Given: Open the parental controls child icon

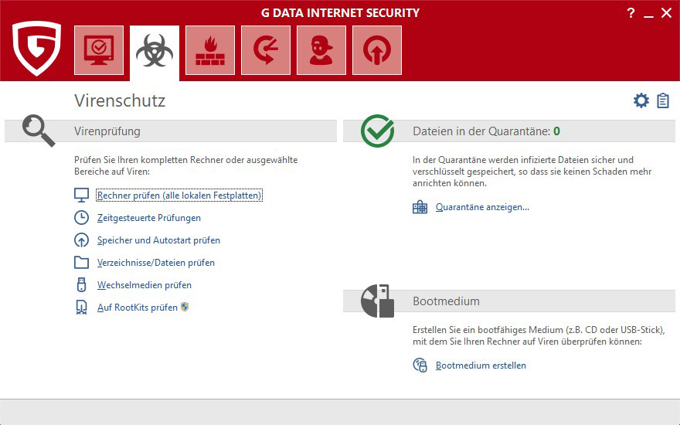Looking at the screenshot, I should (321, 50).
